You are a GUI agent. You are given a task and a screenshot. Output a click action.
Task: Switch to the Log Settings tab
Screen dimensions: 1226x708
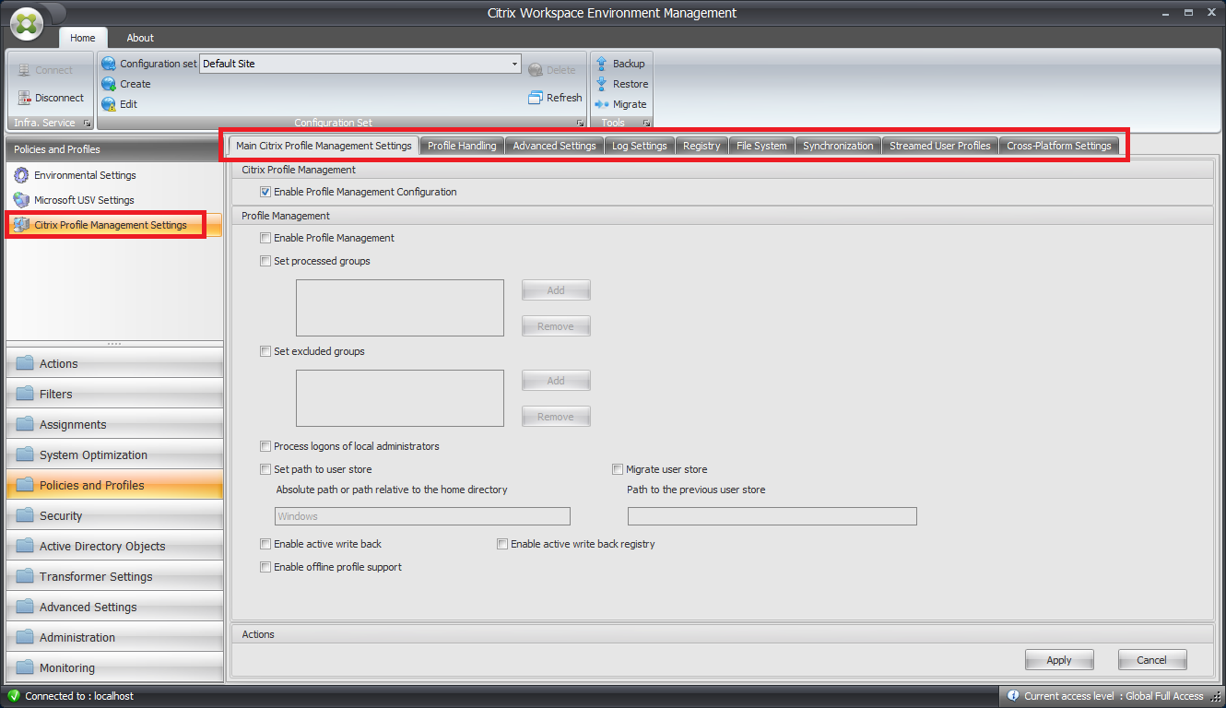(639, 146)
